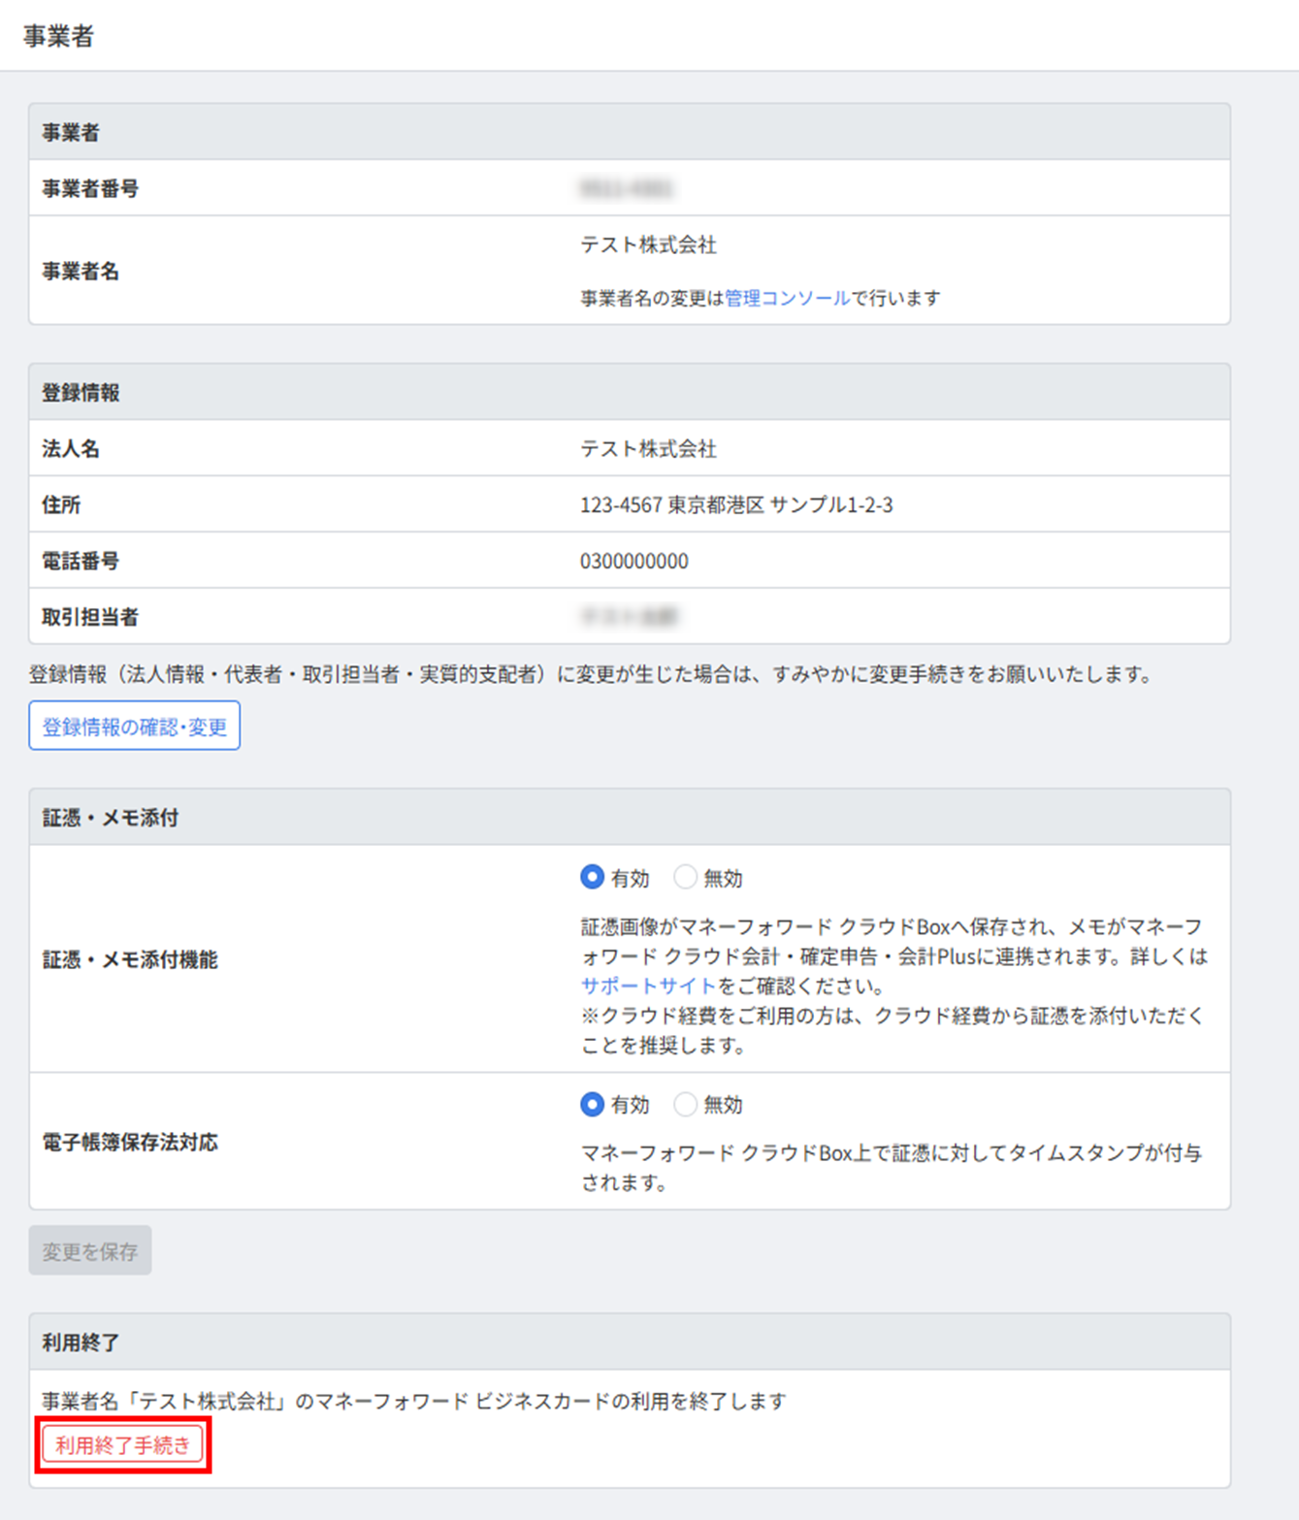Click the 住所 value 123-4567 東京都港区
Screen dimensions: 1299x1520
pyautogui.click(x=735, y=505)
